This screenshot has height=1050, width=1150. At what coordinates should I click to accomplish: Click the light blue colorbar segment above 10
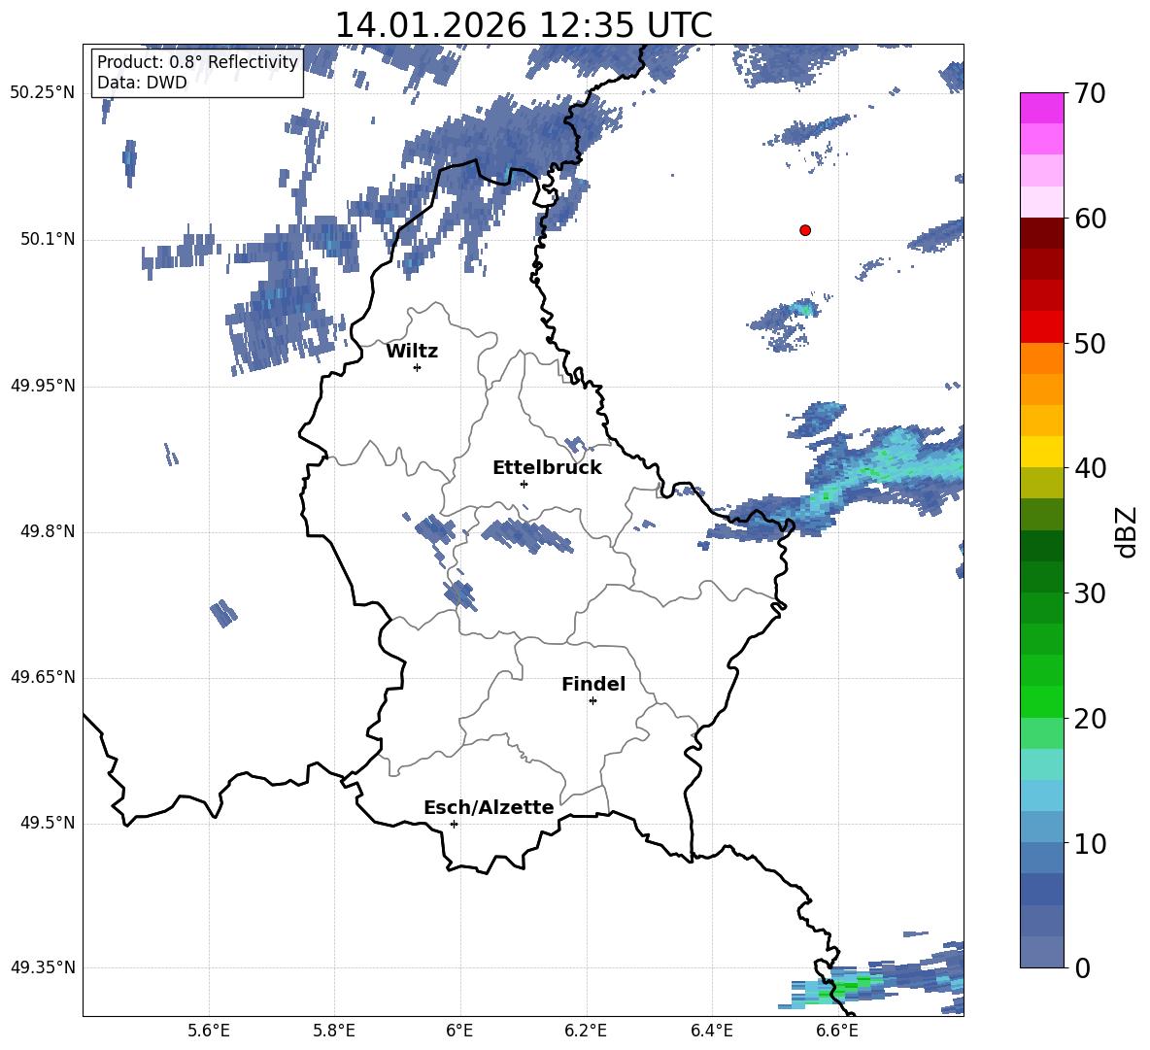point(1041,827)
